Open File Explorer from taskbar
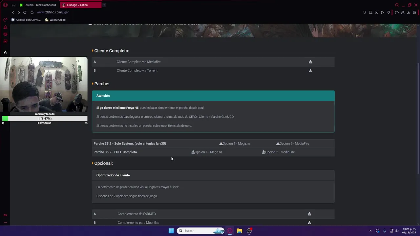Image resolution: width=420 pixels, height=236 pixels. 240,231
